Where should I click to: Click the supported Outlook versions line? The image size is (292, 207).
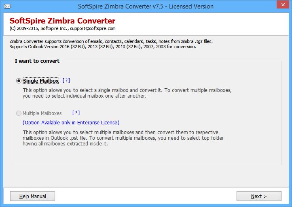103,47
